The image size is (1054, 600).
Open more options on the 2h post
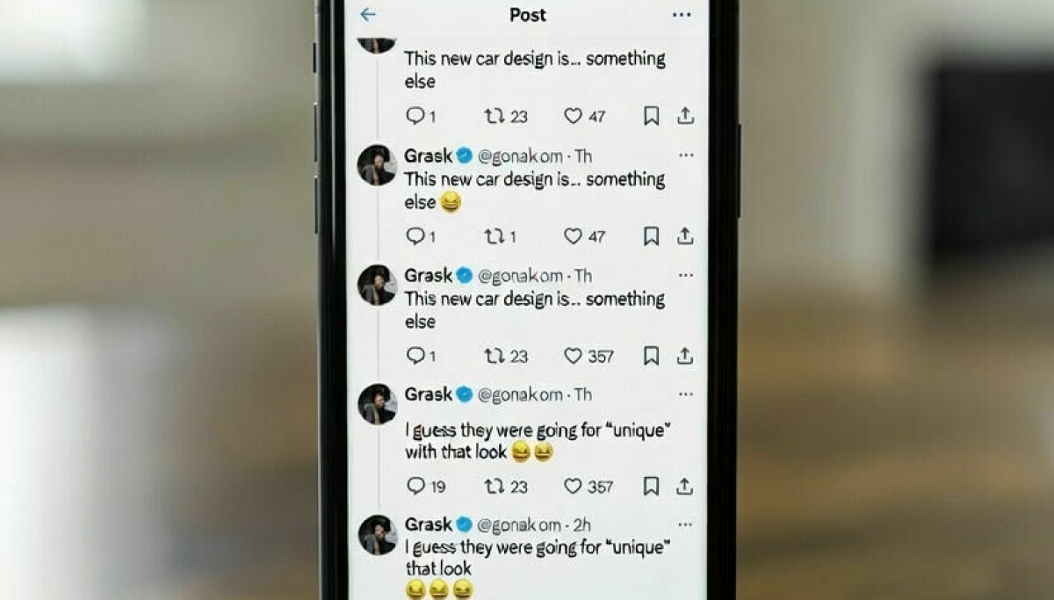coord(685,524)
